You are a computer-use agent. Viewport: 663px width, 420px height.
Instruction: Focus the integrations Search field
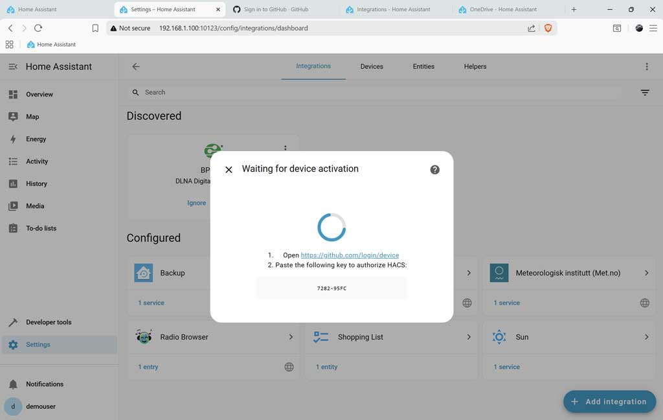[374, 92]
